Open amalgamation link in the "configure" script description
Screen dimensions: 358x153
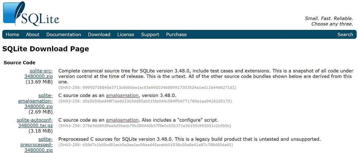tap(122, 120)
